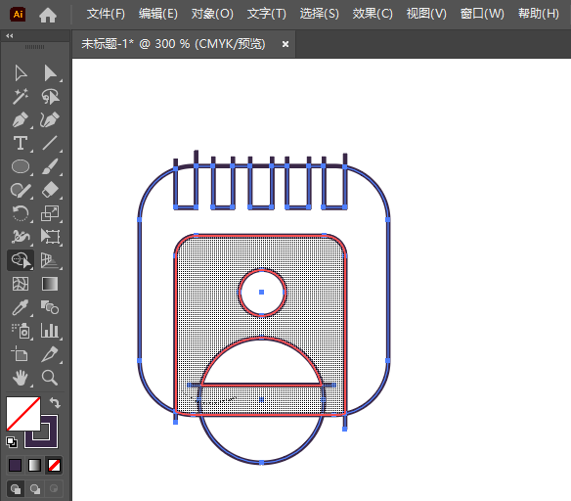Screen dimensions: 571x501
Task: Select the Type tool
Action: pos(21,143)
